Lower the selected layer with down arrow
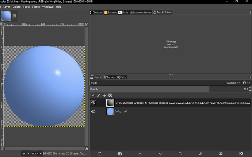The image size is (252, 157). pos(160,153)
